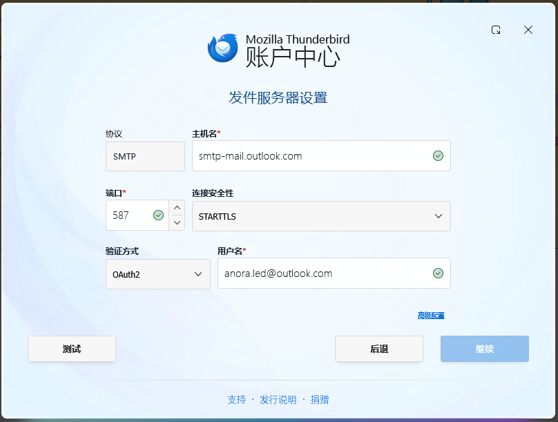Click the 后退 back button
This screenshot has height=422, width=558.
pyautogui.click(x=379, y=349)
